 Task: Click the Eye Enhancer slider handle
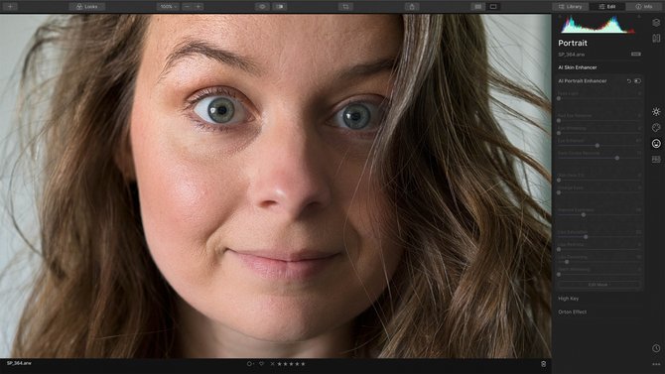[598, 146]
